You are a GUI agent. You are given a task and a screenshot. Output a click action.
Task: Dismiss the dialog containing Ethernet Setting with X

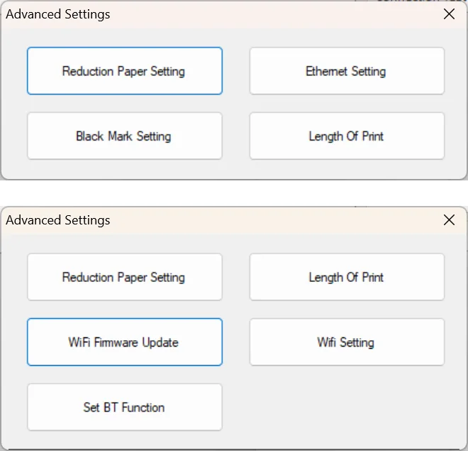[449, 14]
